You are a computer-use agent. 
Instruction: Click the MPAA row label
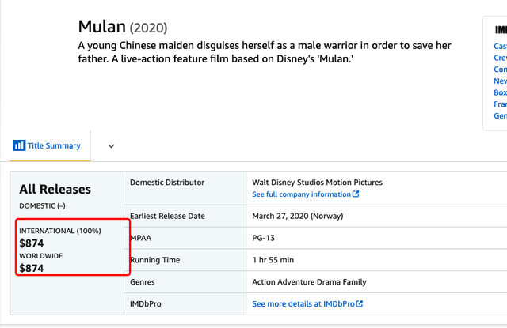point(141,238)
